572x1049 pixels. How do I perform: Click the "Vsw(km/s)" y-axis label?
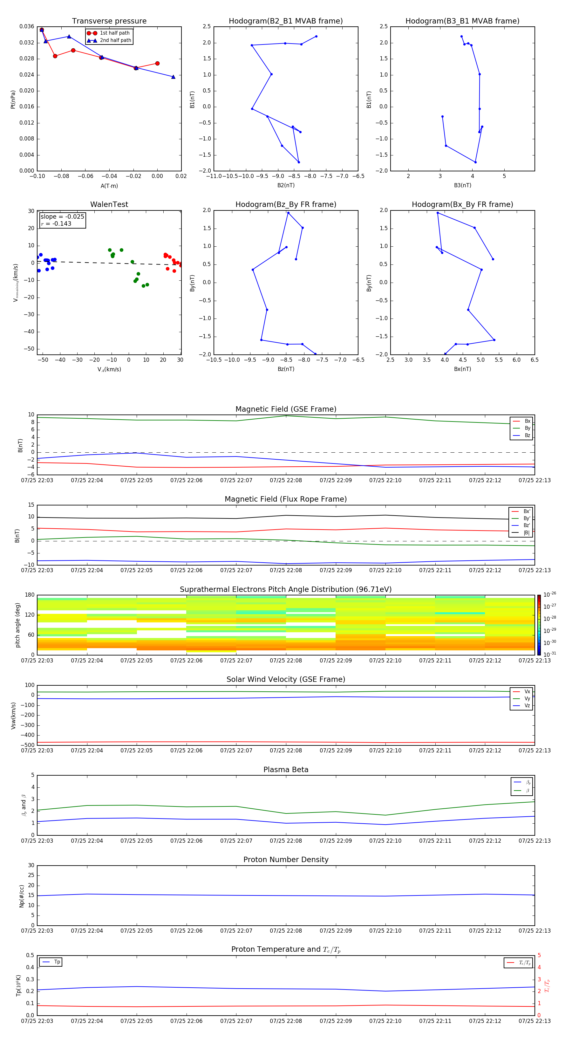coord(13,716)
